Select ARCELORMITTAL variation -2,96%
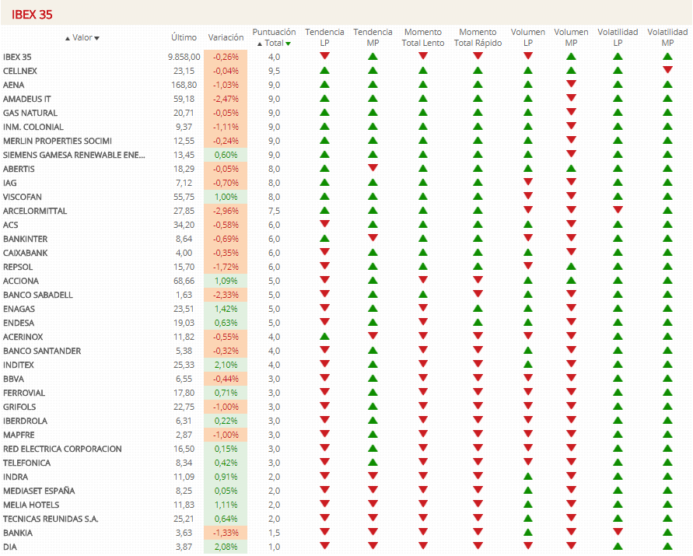Image resolution: width=693 pixels, height=556 pixels. click(x=226, y=211)
